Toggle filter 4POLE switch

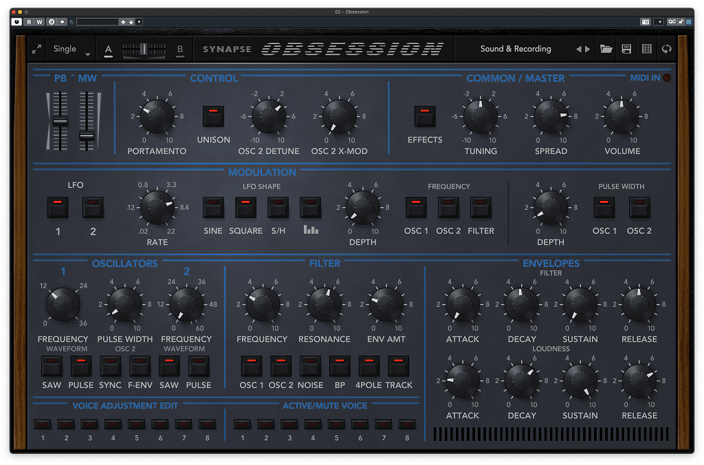(368, 366)
